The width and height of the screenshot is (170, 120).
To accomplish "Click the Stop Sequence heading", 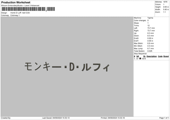I will [x=140, y=54].
